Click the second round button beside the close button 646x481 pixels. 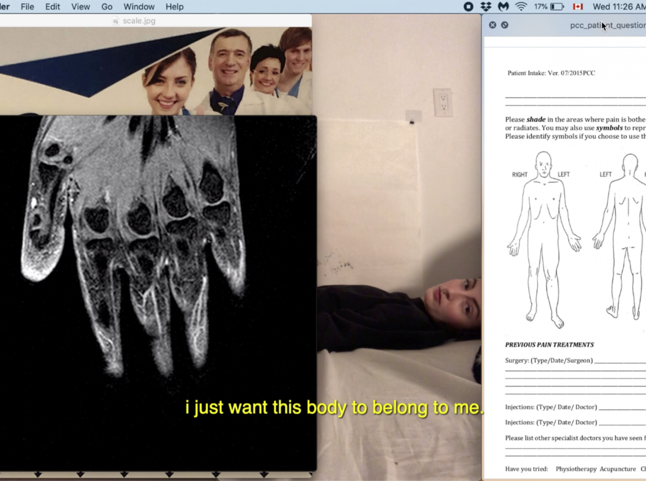pos(504,25)
